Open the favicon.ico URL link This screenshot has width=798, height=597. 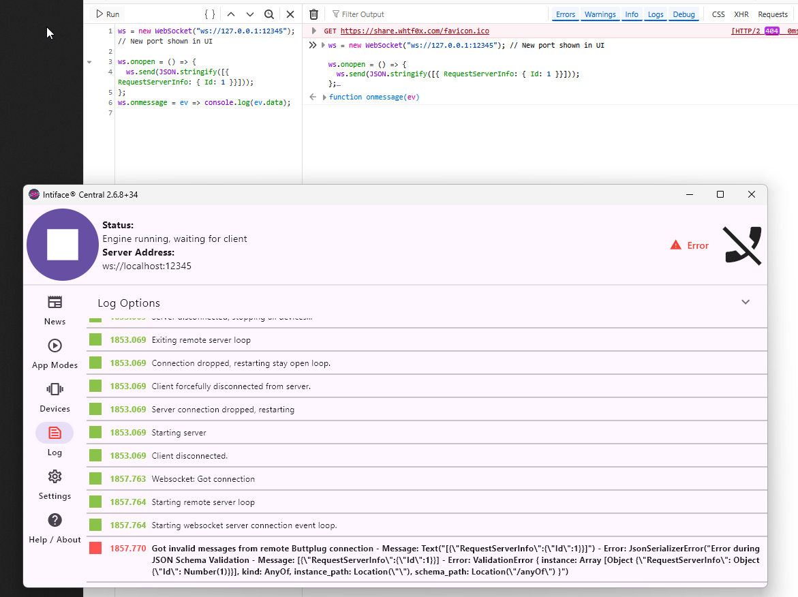point(414,31)
